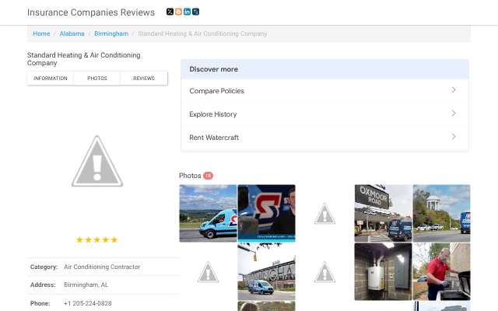This screenshot has width=498, height=311.
Task: Click the broken photo placeholder beside Oxmoor photo
Action: point(325,214)
